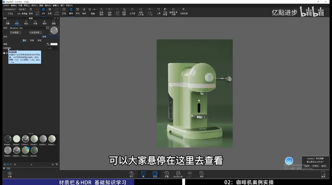Viewport: 332px width, 185px height.
Task: Click the material filter funnel icon
Action: click(57, 165)
